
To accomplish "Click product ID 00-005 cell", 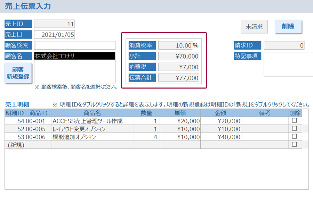I will [x=38, y=129].
